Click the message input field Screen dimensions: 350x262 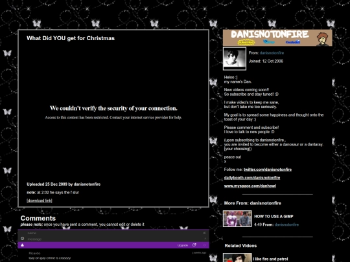(114, 239)
